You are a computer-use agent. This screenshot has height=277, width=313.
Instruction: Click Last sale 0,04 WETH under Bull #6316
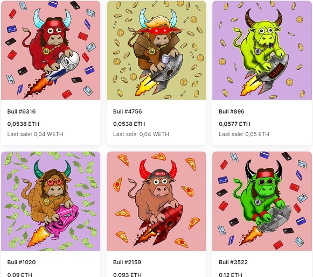point(36,134)
